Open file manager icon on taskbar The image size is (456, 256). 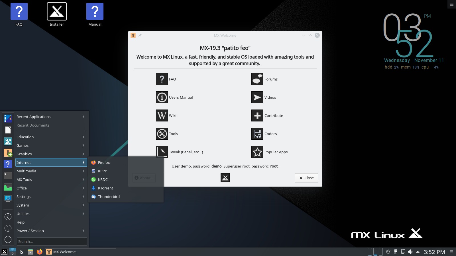[30, 252]
